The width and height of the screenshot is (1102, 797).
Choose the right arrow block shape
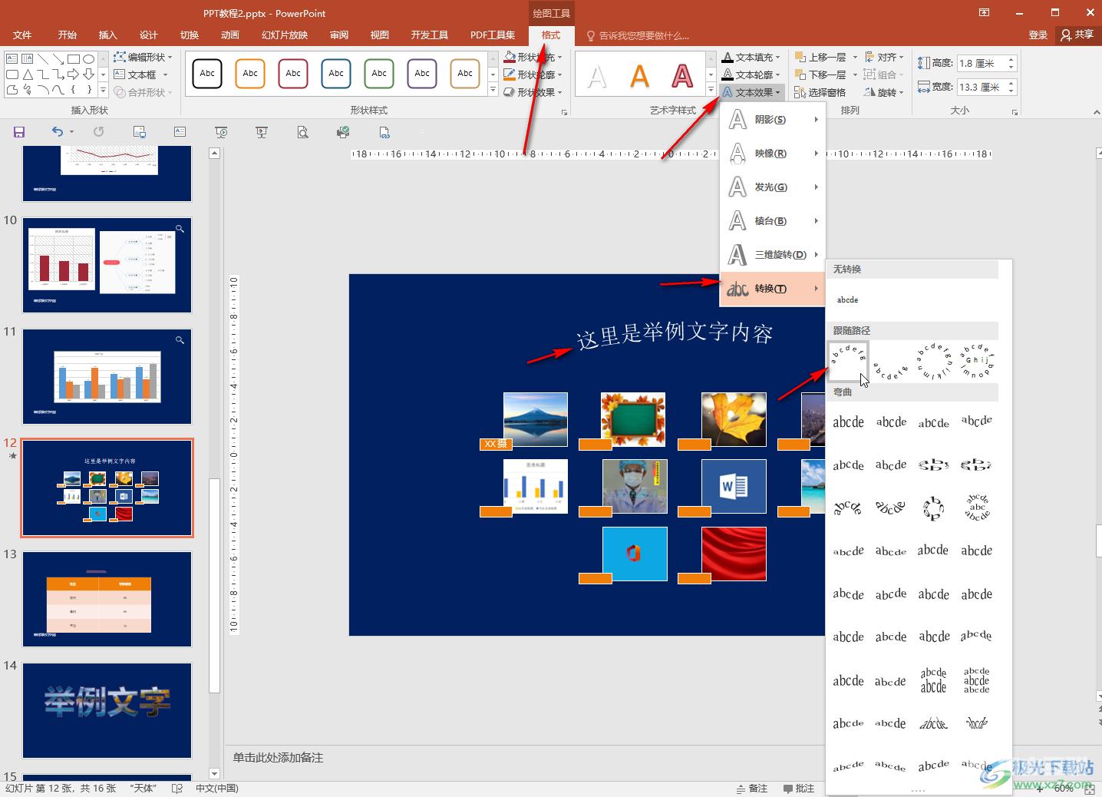click(74, 74)
